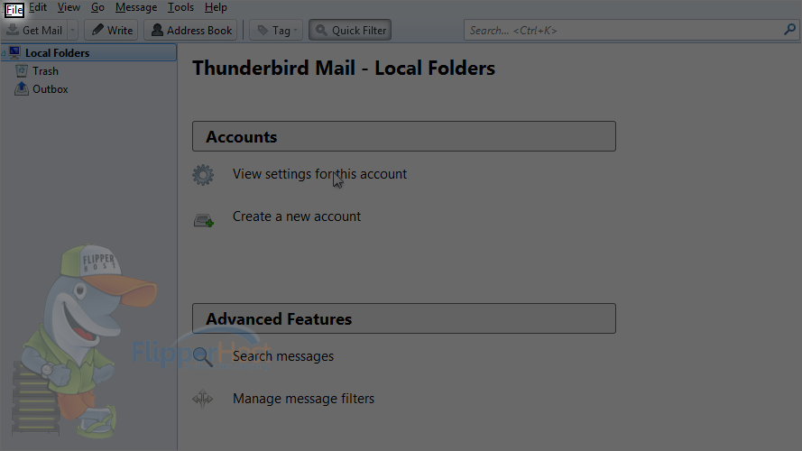The height and width of the screenshot is (451, 802).
Task: Open the Address Book
Action: coord(190,30)
